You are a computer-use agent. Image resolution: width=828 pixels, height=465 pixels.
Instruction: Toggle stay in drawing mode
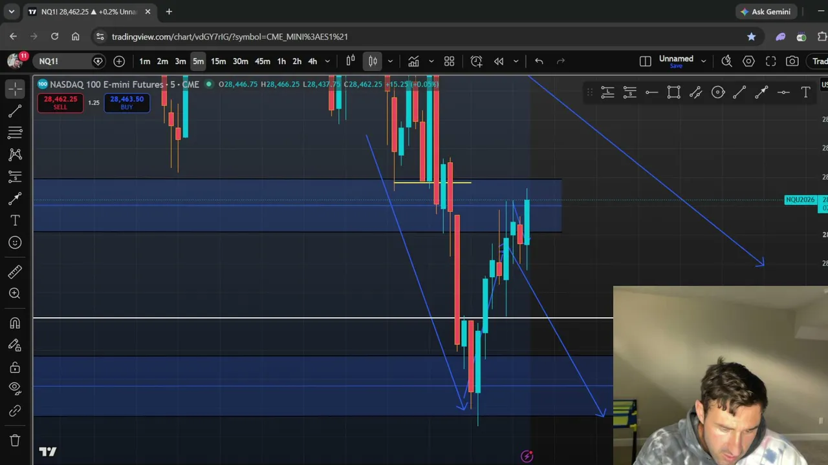pyautogui.click(x=15, y=346)
